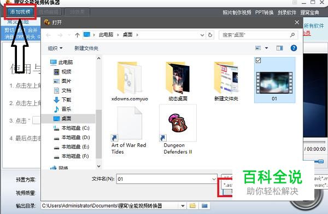The image size is (328, 214).
Task: Click the 输出目录 path field
Action: tap(110, 206)
